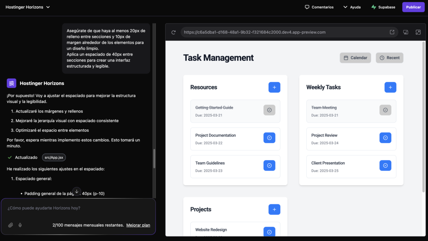428x241 pixels.
Task: Click the chat prompt input field
Action: (x=75, y=208)
